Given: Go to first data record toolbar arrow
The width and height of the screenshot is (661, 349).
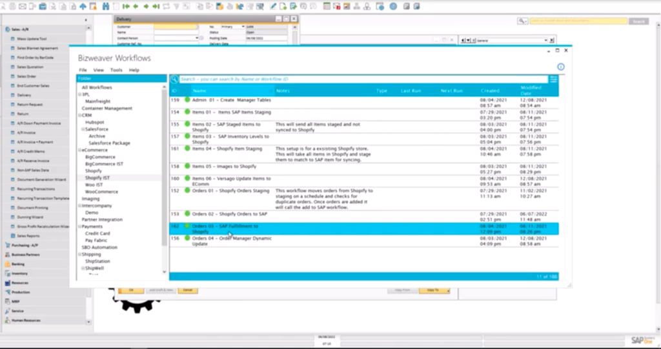Looking at the screenshot, I should coord(126,6).
